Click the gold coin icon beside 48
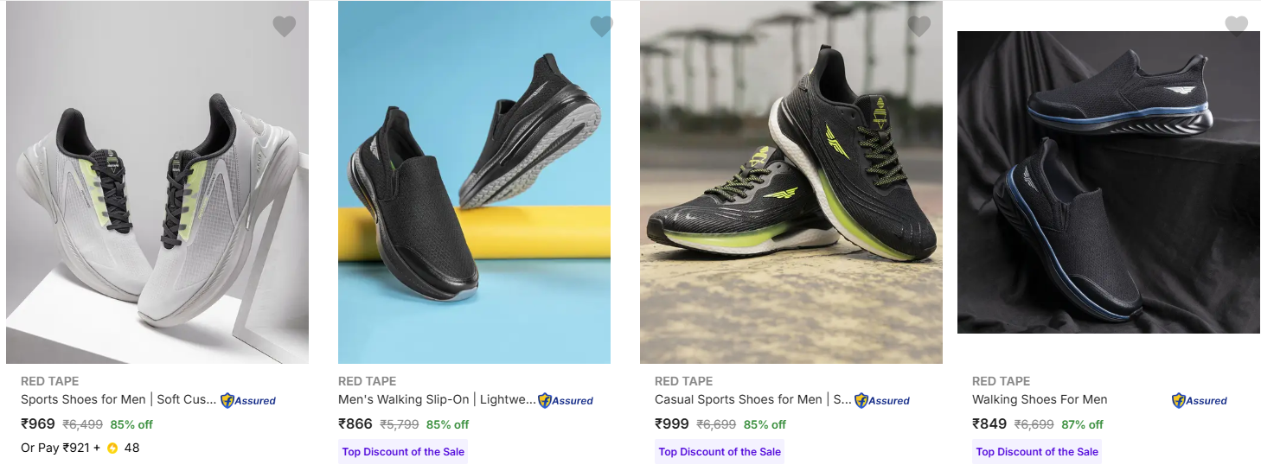Image resolution: width=1261 pixels, height=471 pixels. [112, 448]
